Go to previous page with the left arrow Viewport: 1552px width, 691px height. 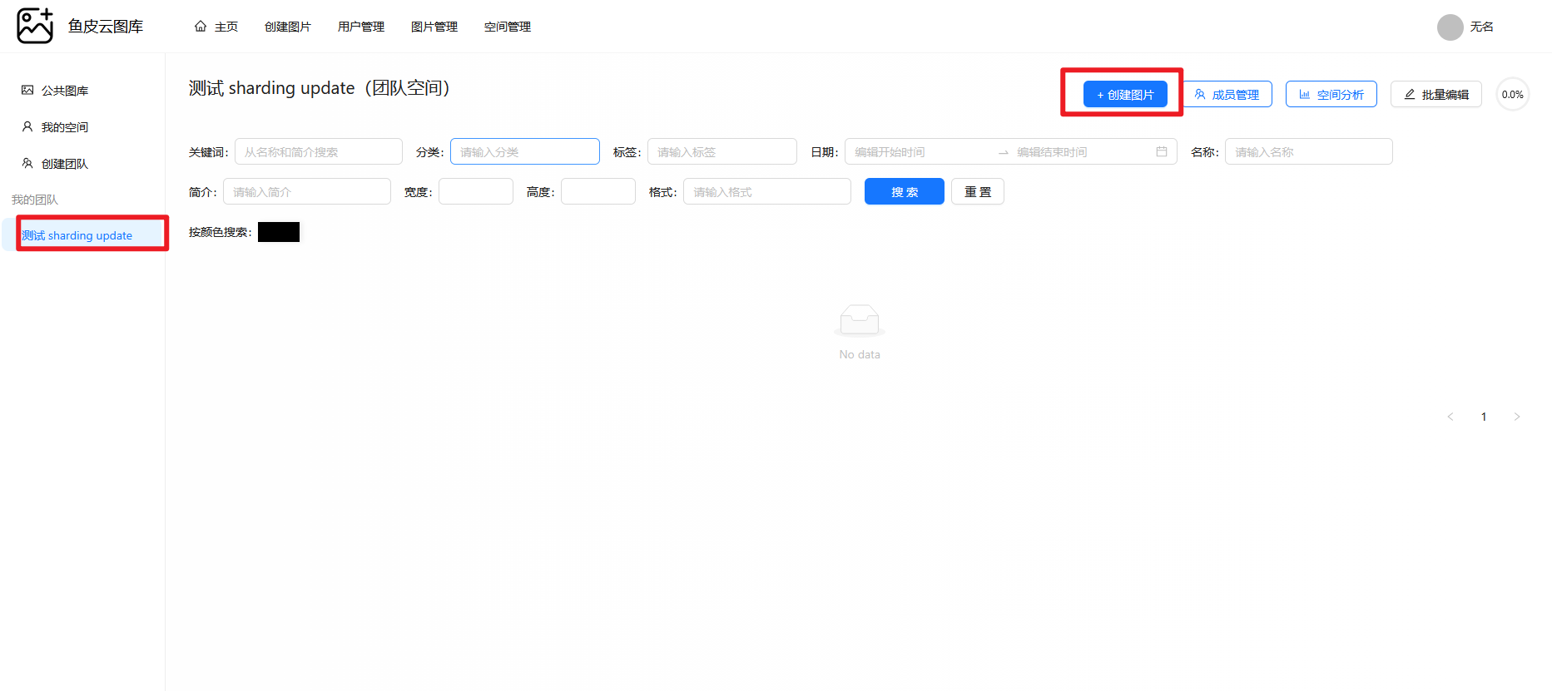point(1450,417)
